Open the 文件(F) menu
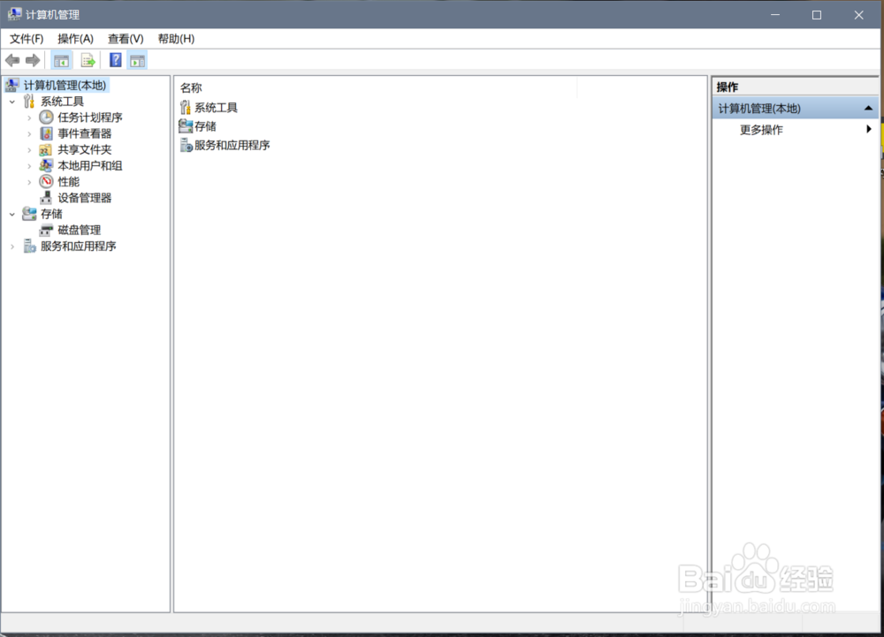This screenshot has height=637, width=884. [x=27, y=38]
